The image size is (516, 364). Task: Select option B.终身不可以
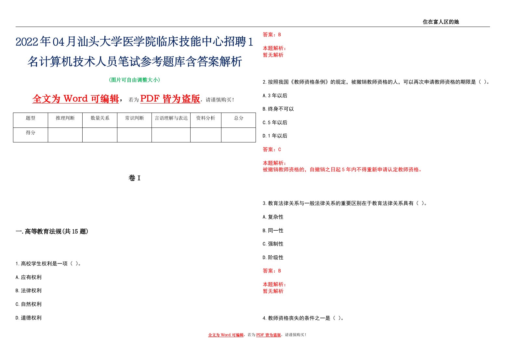tap(278, 109)
